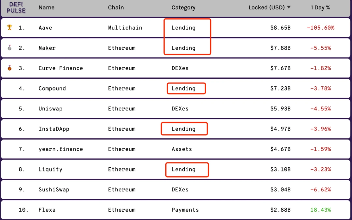Sort by the 1 Day % column header
This screenshot has width=352, height=220.
320,7
